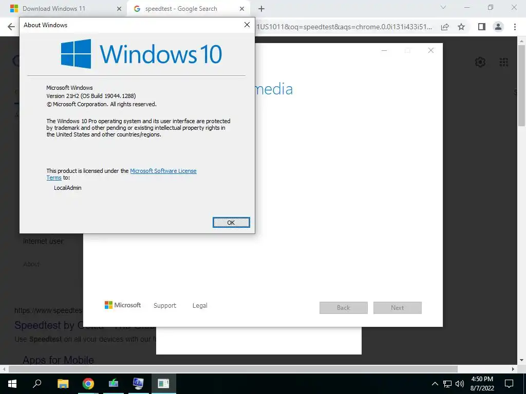This screenshot has width=526, height=394.
Task: Open Chrome three-dot menu
Action: point(515,27)
